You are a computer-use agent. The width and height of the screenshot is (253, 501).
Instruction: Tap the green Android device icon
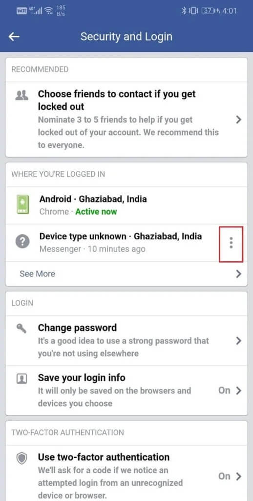point(22,205)
